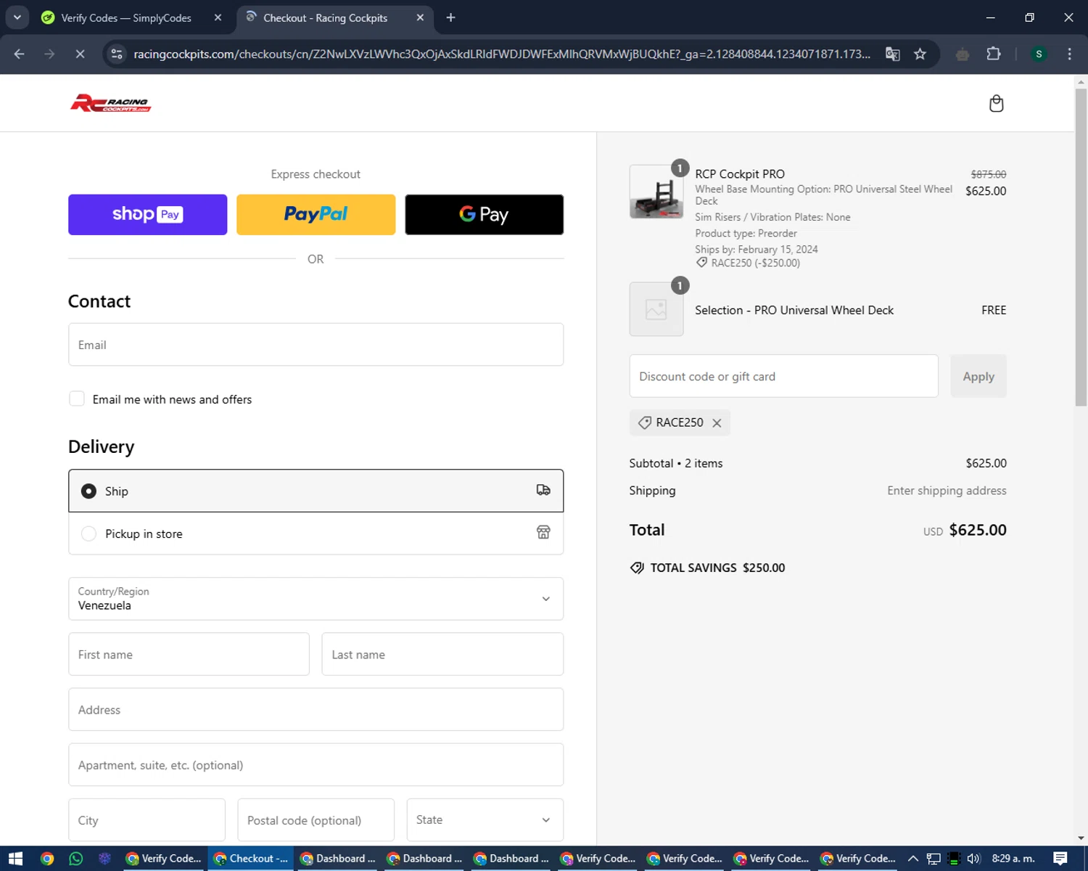Image resolution: width=1088 pixels, height=871 pixels.
Task: Open the State dropdown
Action: tap(485, 820)
